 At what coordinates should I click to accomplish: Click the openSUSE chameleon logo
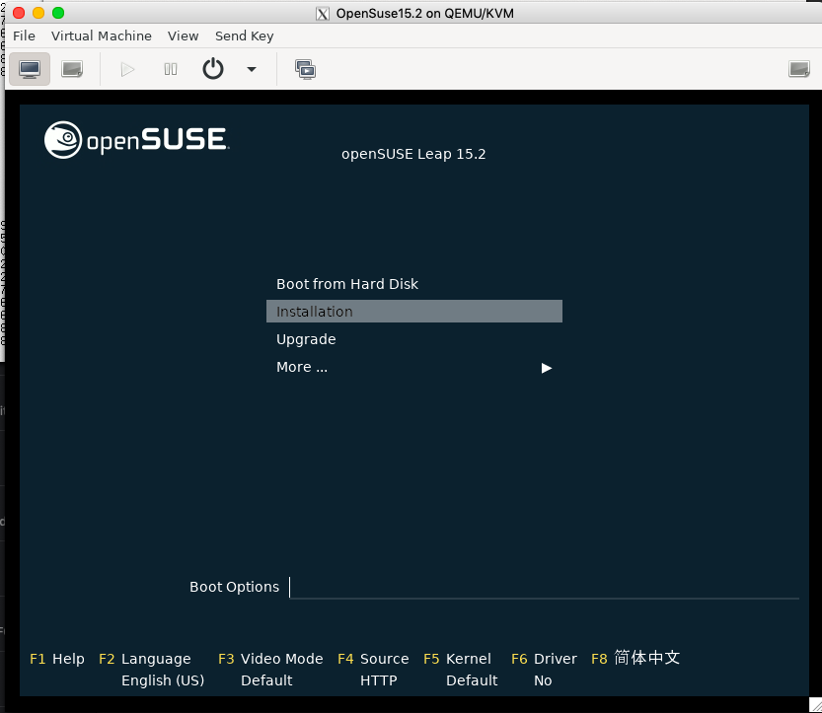(x=63, y=140)
